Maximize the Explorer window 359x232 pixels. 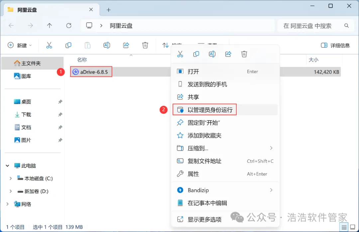click(x=330, y=6)
